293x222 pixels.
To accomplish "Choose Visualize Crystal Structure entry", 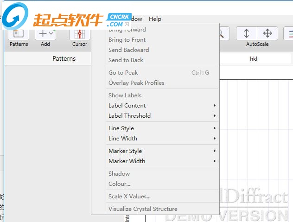I will tap(162, 209).
